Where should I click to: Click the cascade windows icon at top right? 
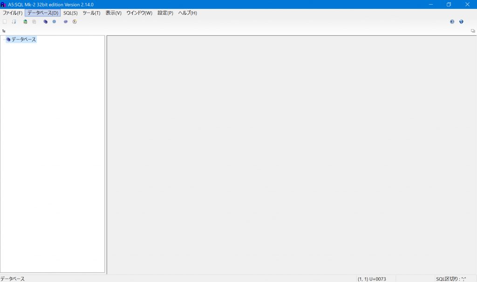473,31
